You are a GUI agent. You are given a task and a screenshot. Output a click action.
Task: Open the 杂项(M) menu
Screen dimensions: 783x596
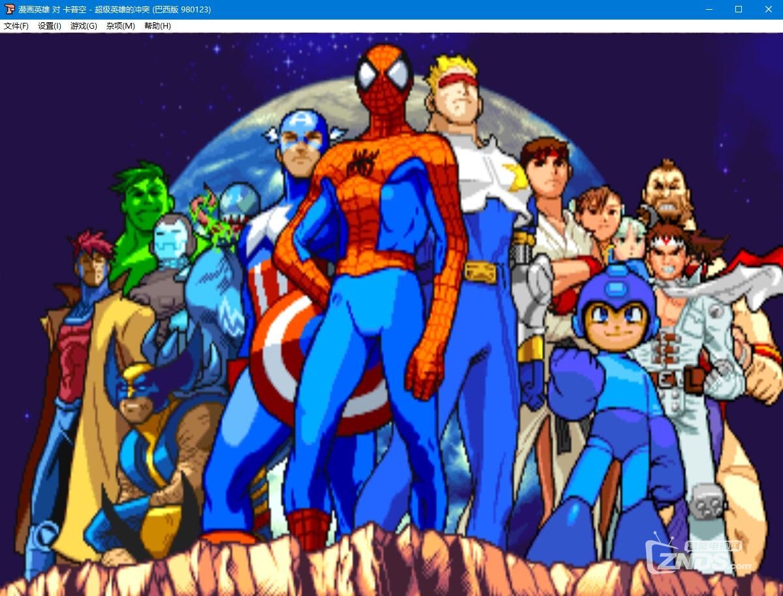point(120,26)
